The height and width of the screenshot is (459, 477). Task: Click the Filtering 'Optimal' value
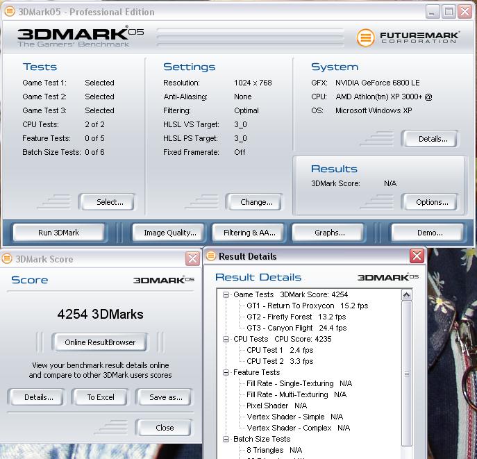[246, 110]
